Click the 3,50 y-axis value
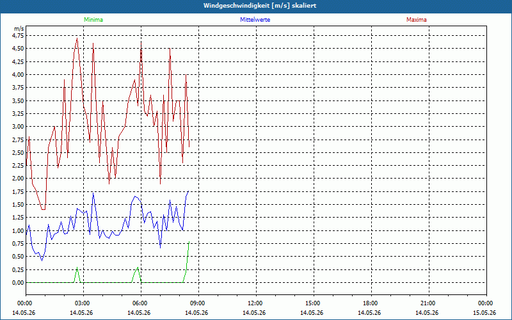 [18, 100]
